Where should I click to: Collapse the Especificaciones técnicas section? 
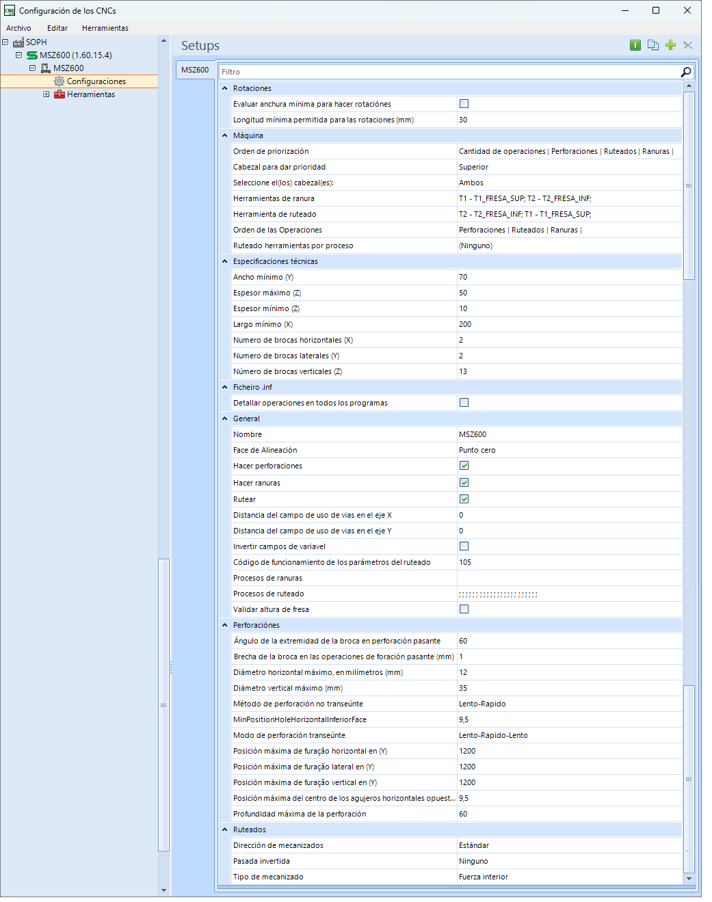tap(224, 261)
